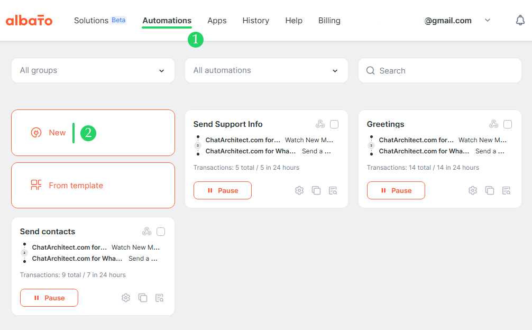532x330 pixels.
Task: Select the Greetings automation checkbox
Action: [x=508, y=124]
